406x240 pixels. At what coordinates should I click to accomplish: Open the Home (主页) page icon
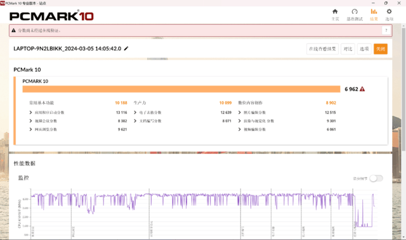[x=335, y=11]
